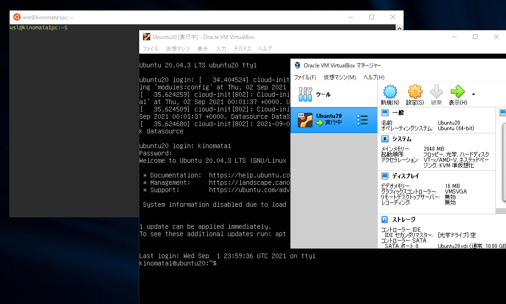Click the kinomata1@ubuntu20 prompt in VM console

pos(178,264)
